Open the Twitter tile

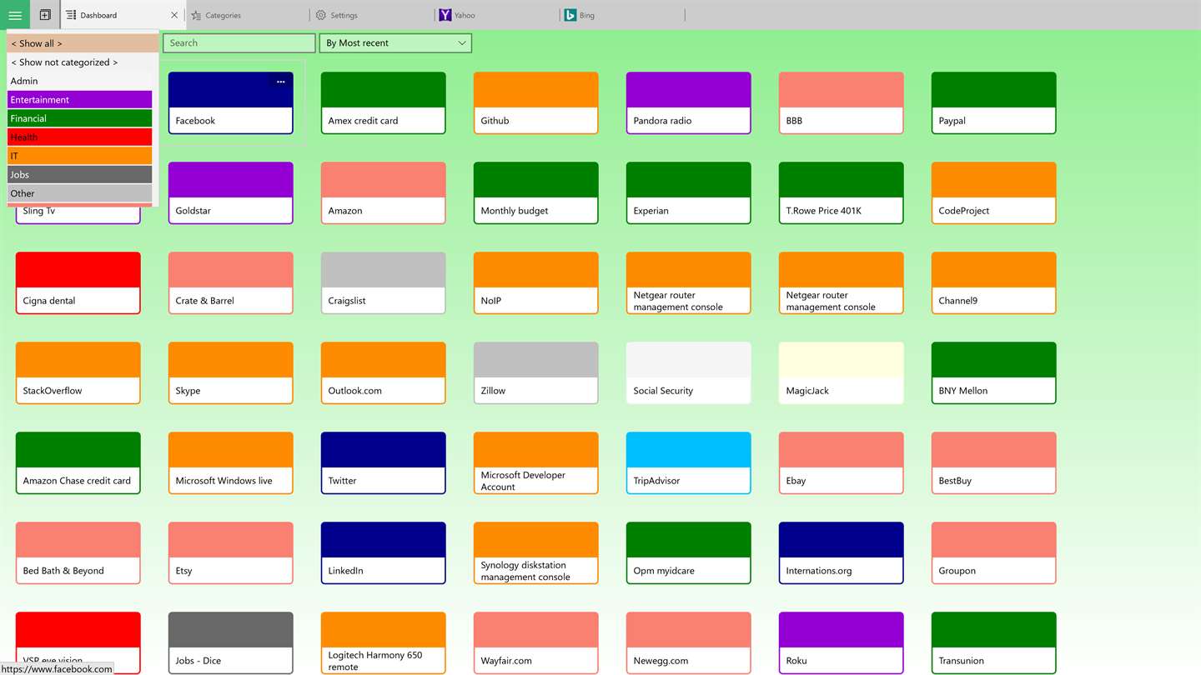pos(383,462)
